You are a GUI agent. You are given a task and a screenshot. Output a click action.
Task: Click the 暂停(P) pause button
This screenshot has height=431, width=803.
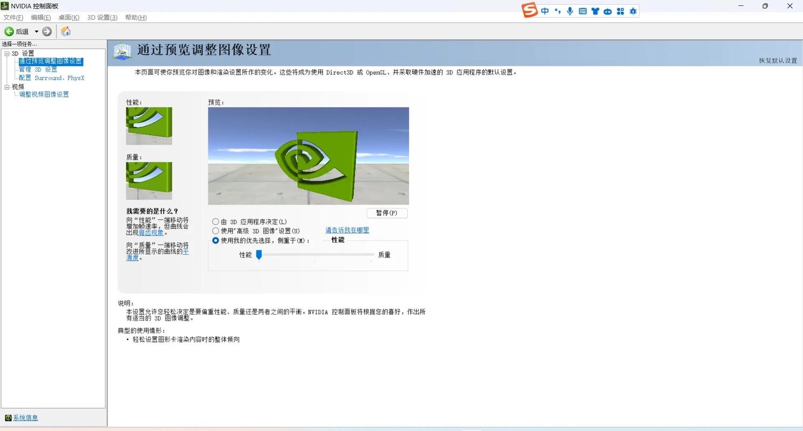point(387,213)
